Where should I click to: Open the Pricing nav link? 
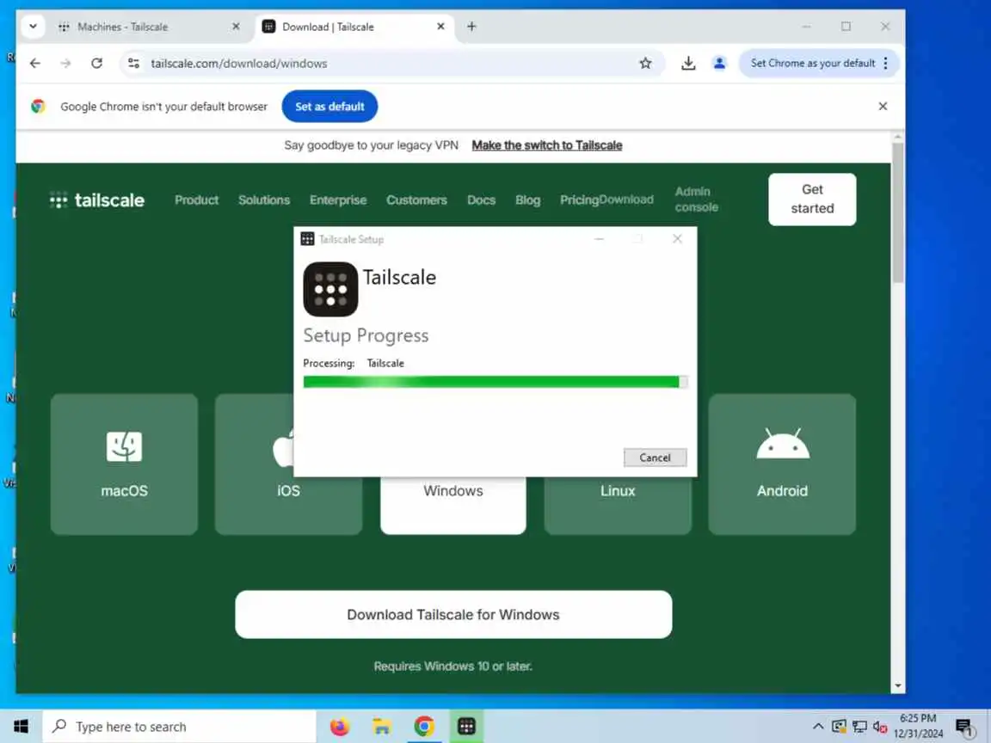coord(579,200)
